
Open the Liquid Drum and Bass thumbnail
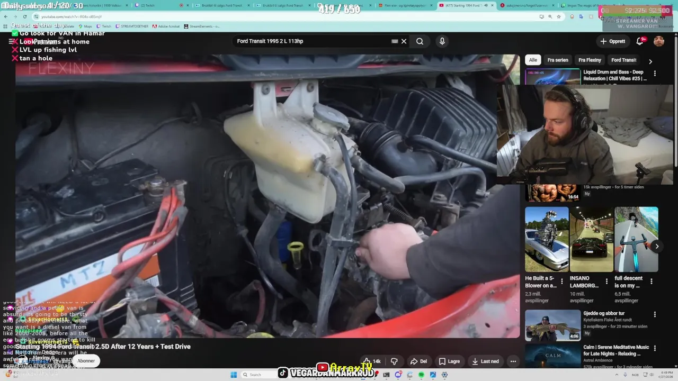[x=552, y=77]
